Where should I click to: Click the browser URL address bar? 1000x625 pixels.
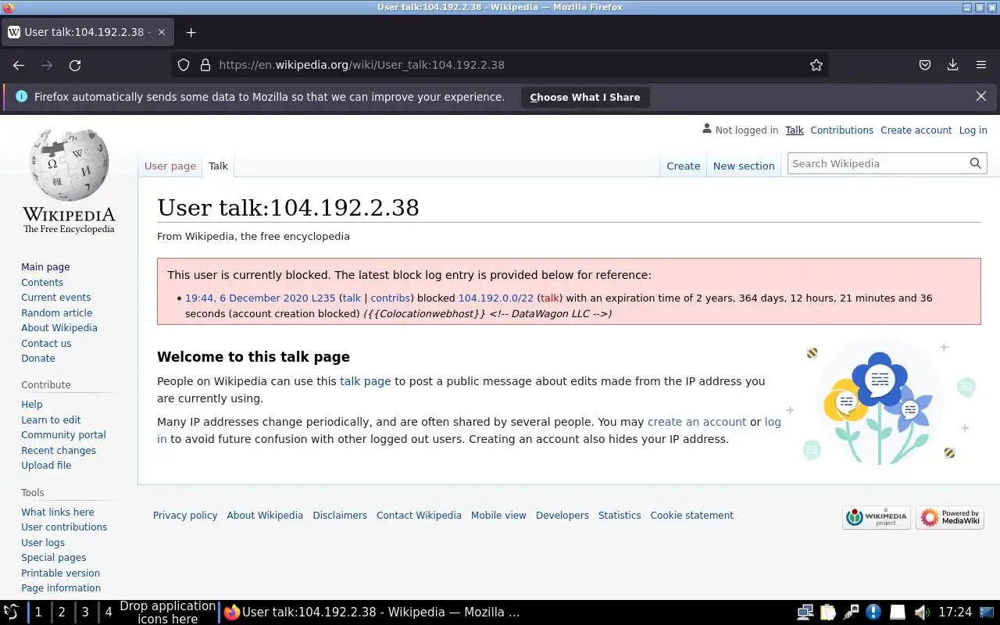click(x=500, y=66)
